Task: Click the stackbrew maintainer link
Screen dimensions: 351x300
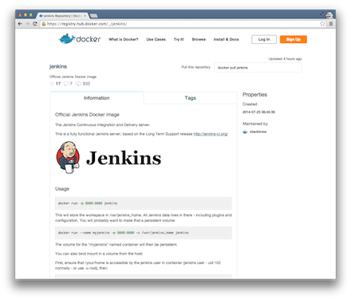Action: coord(258,132)
